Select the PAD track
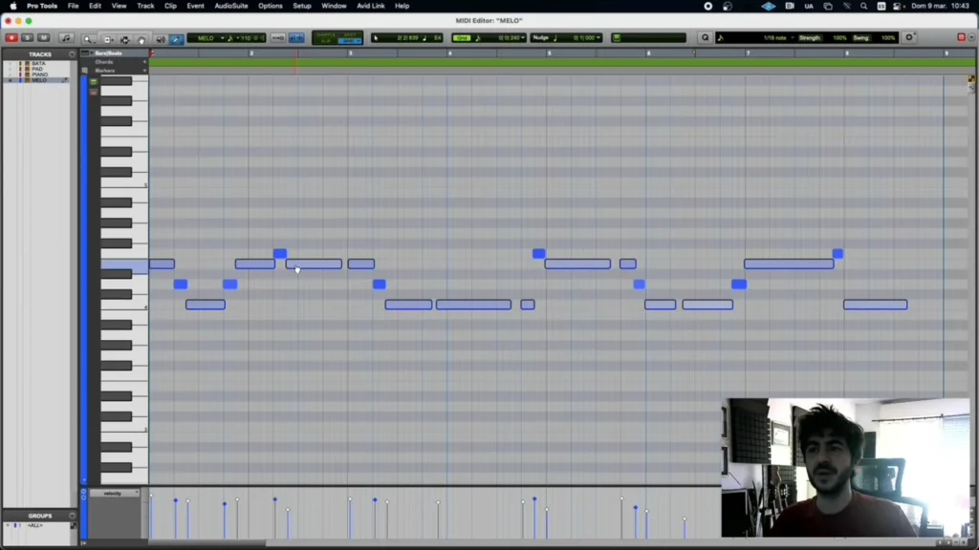This screenshot has width=979, height=550. click(x=37, y=69)
